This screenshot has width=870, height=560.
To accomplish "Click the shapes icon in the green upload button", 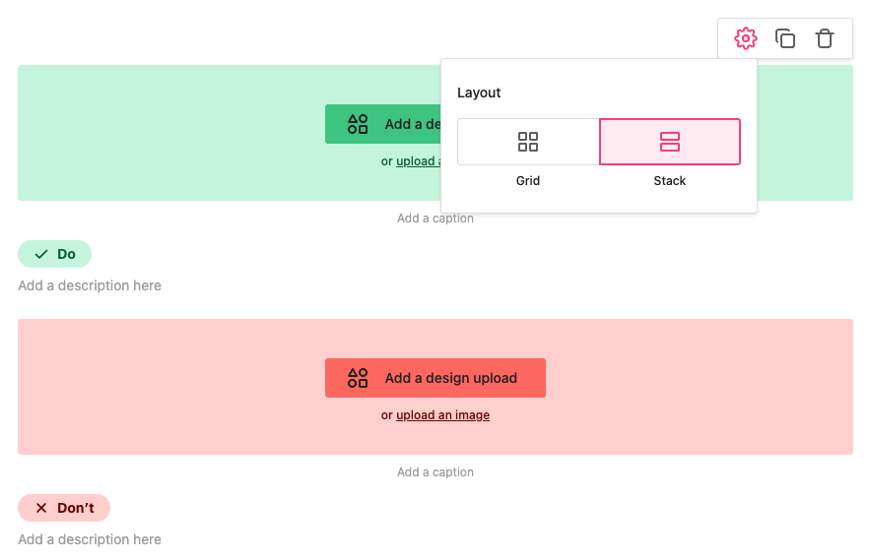I will 358,124.
